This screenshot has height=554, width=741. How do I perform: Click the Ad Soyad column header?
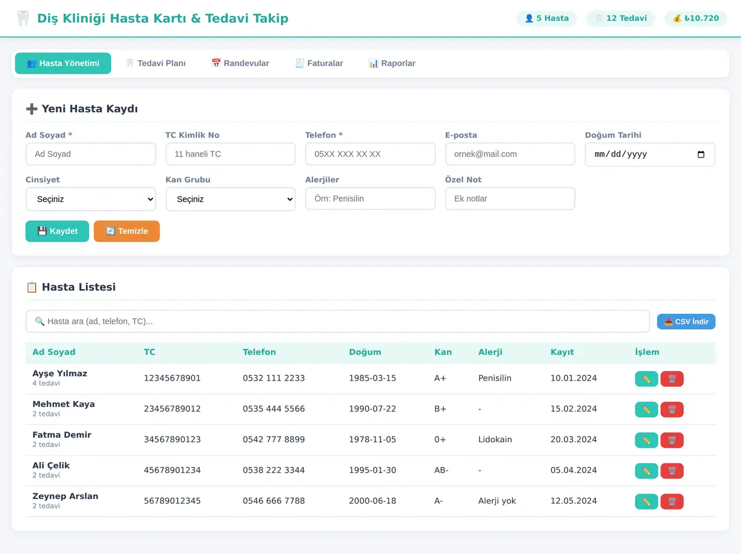(54, 352)
